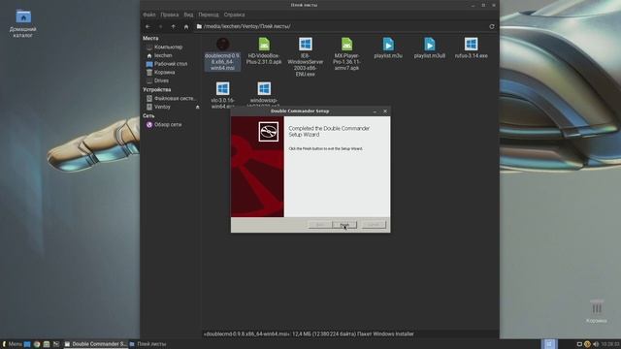This screenshot has width=621, height=349.
Task: Select Компьютер in Места sidebar
Action: (x=168, y=48)
